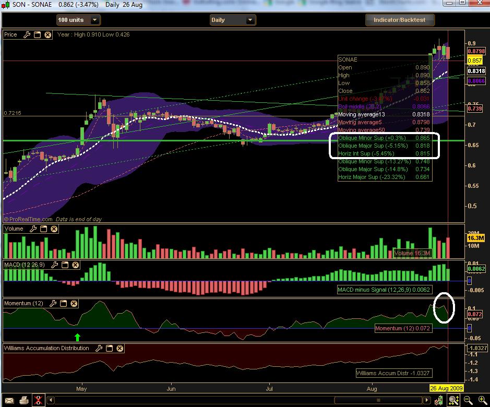Remove the Volume panel

pyautogui.click(x=54, y=229)
